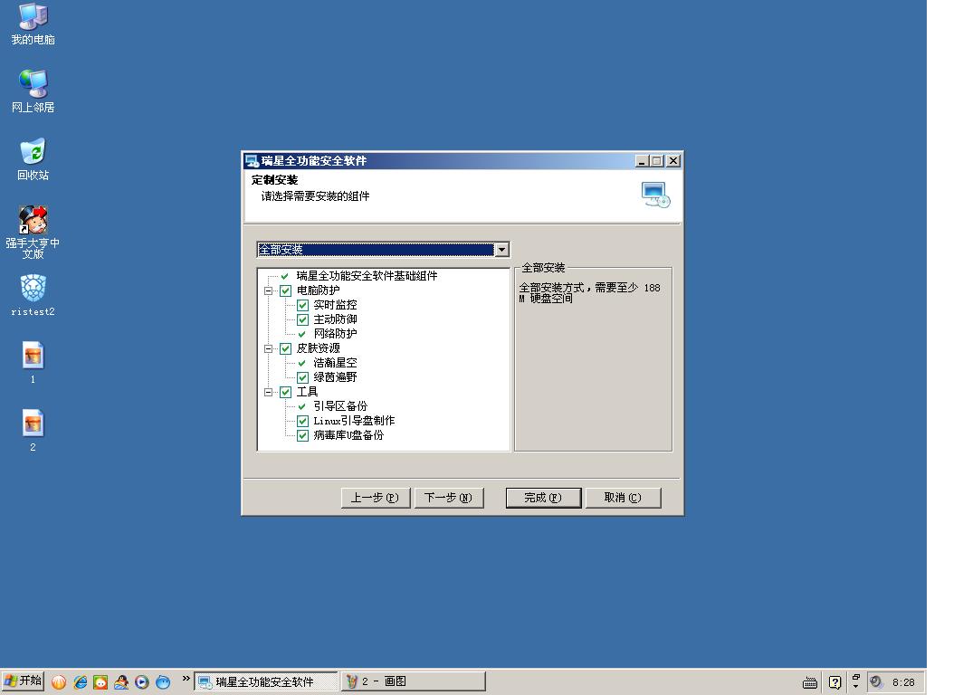Viewport: 963px width, 695px height.
Task: Select the ristest2 desktop icon
Action: tap(33, 295)
